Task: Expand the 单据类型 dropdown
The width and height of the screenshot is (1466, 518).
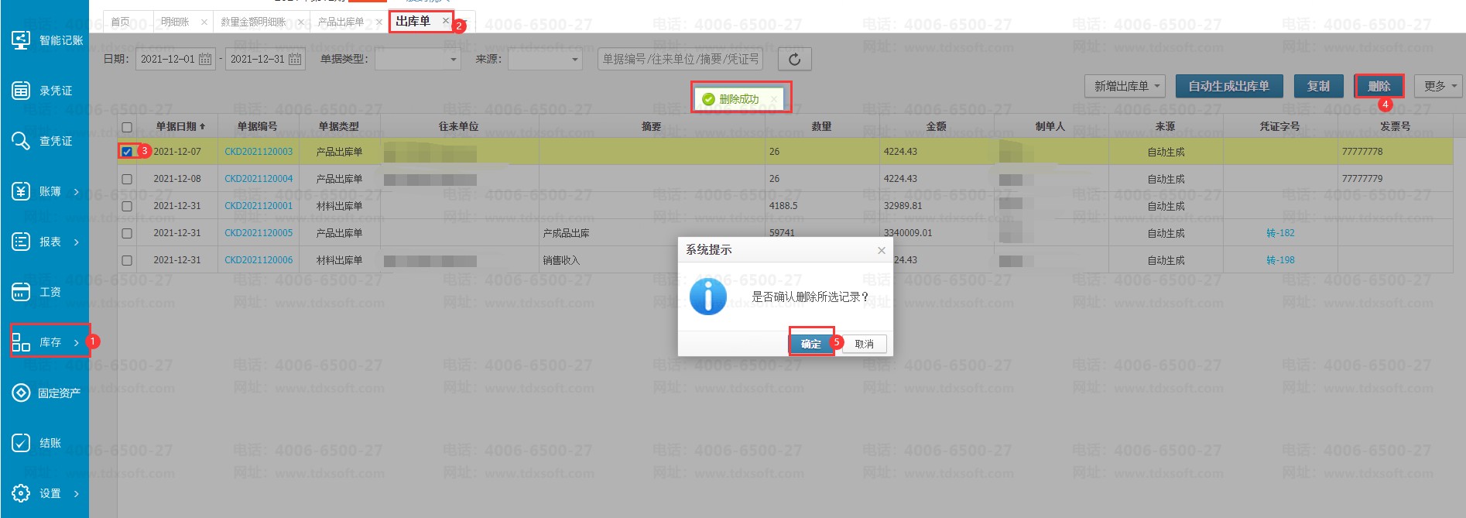Action: tap(453, 59)
